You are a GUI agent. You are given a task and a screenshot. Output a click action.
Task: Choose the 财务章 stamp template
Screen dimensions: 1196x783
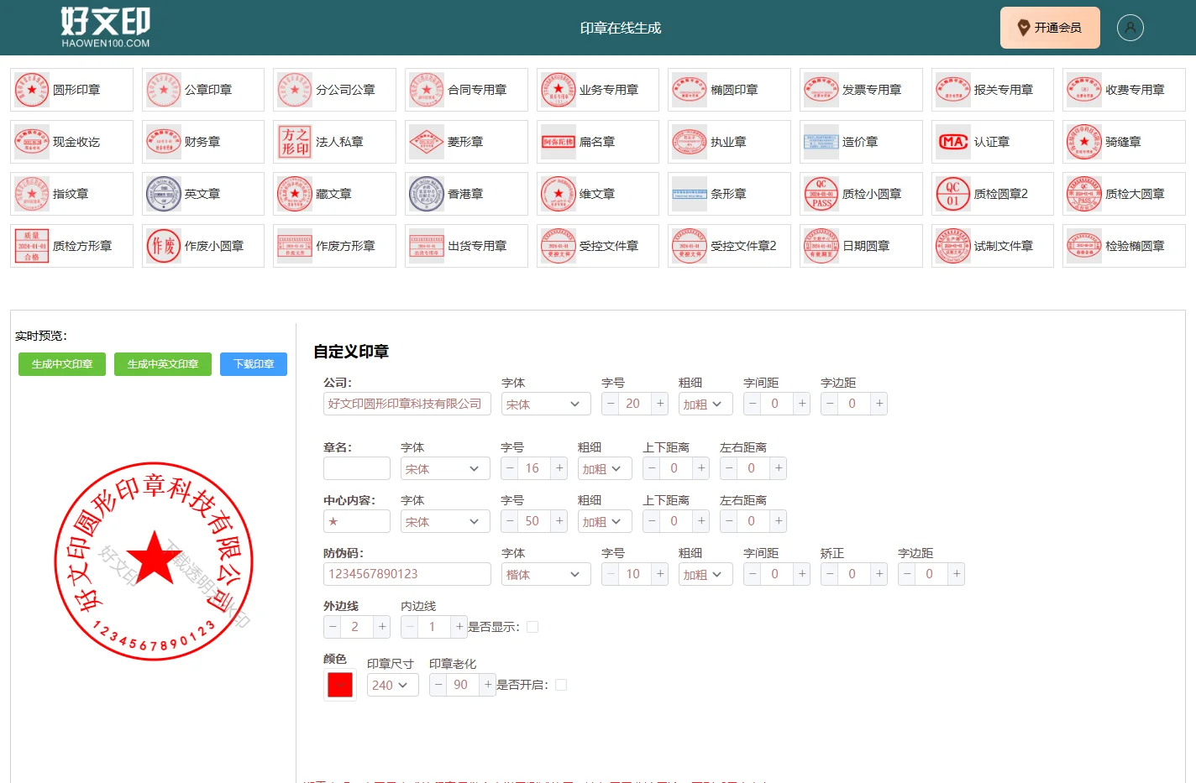(x=203, y=142)
